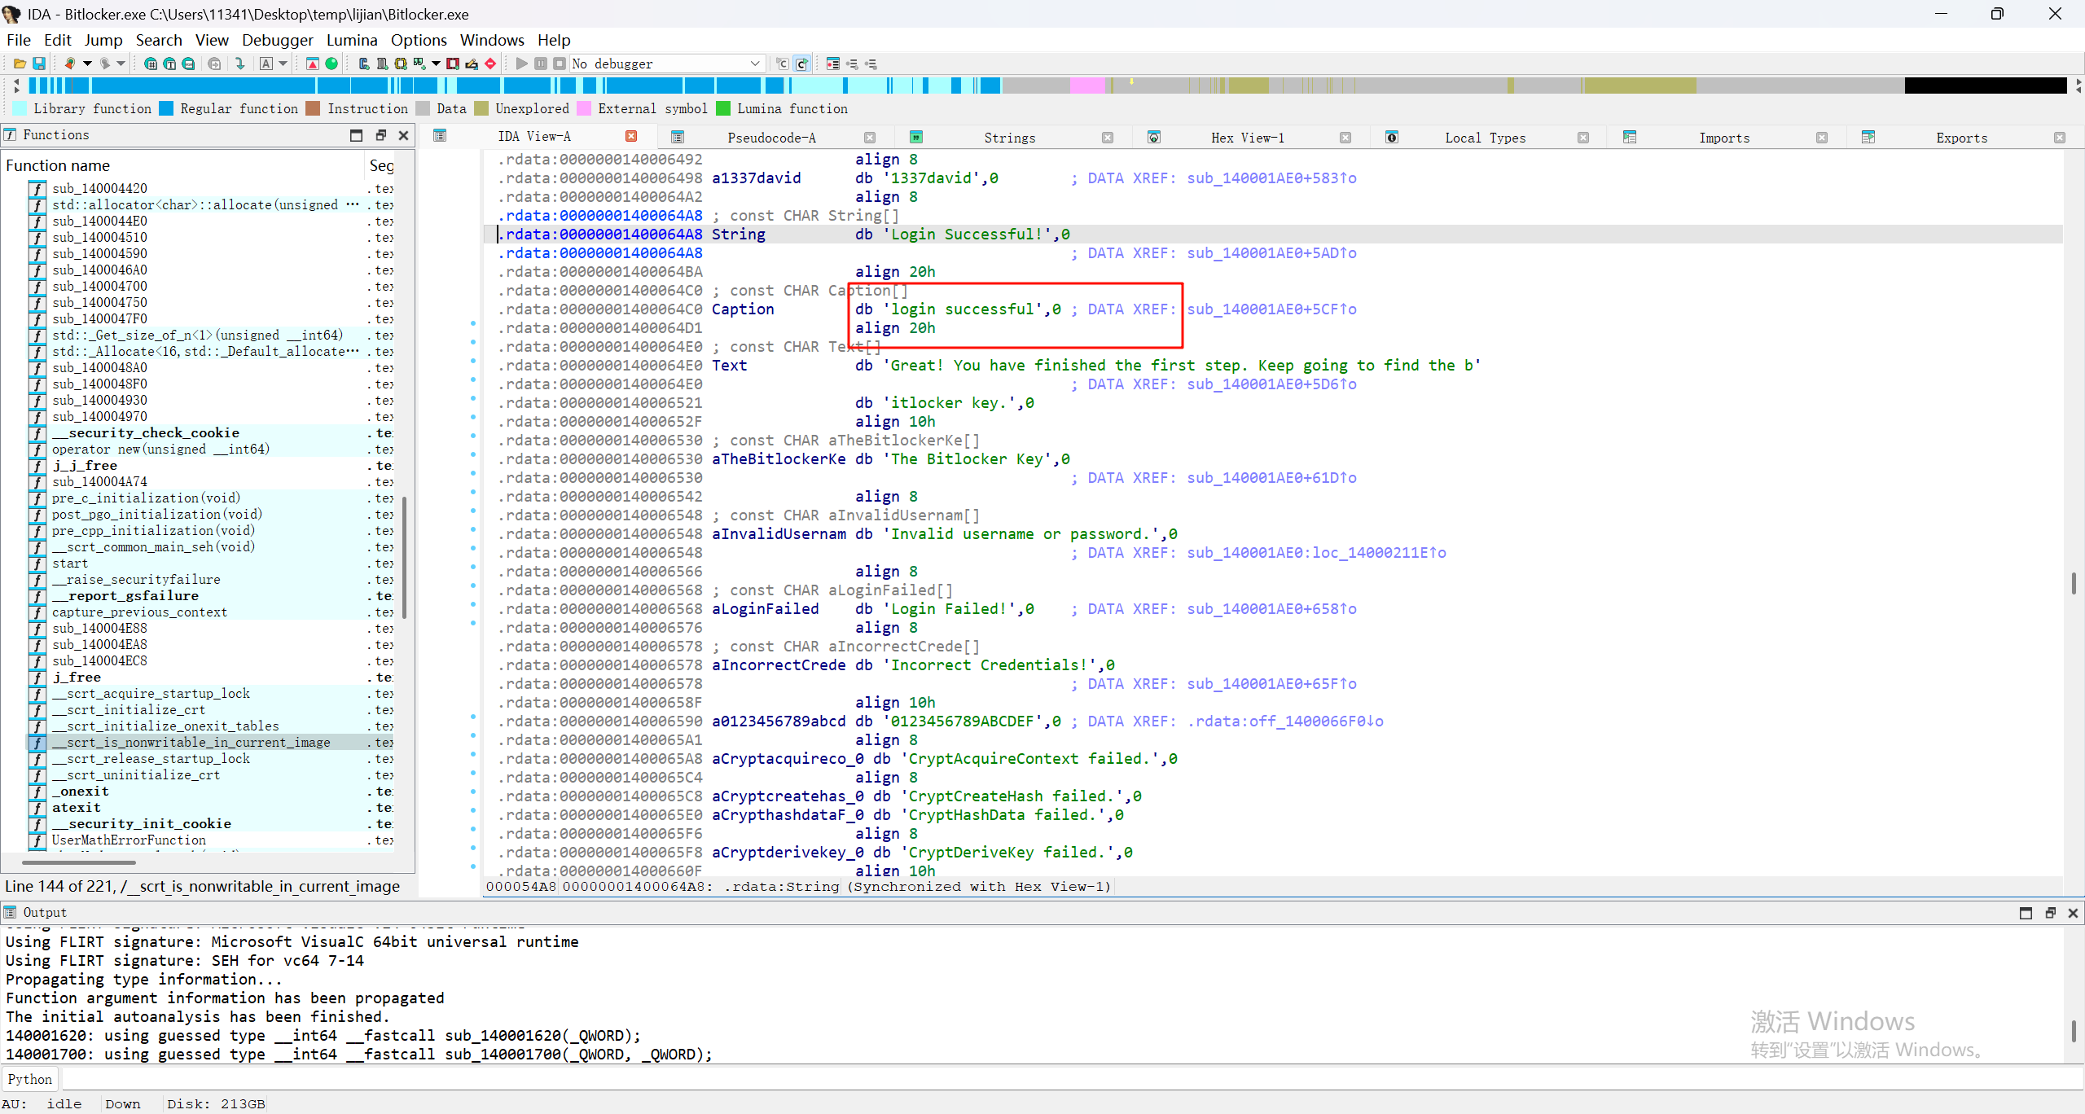The height and width of the screenshot is (1114, 2085).
Task: Click the jump back arrow icon
Action: point(70,64)
